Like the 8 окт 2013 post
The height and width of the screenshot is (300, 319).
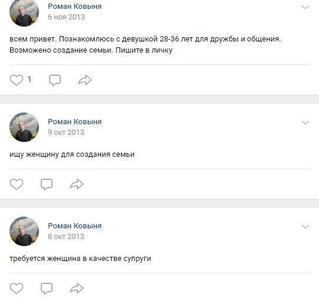coord(17,288)
